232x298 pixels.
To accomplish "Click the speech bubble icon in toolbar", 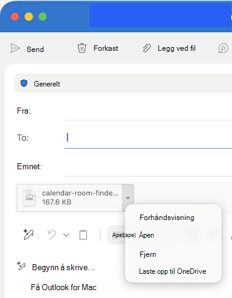I will (x=224, y=48).
